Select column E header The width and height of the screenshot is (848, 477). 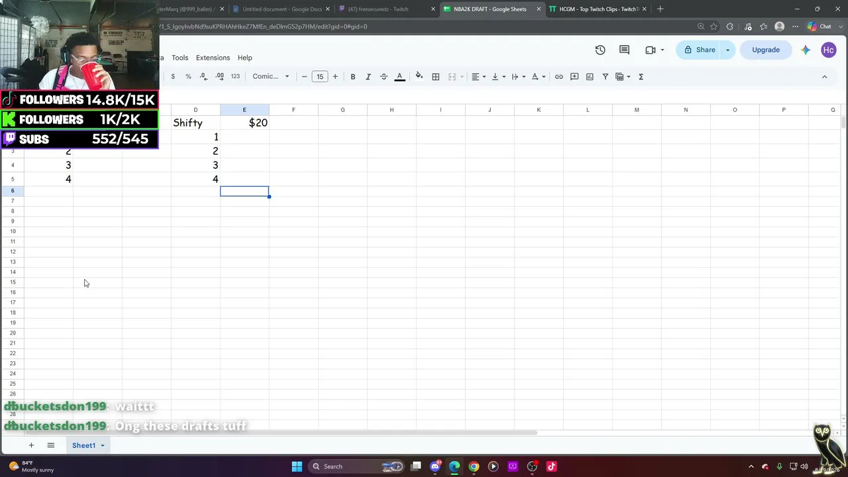pos(244,110)
